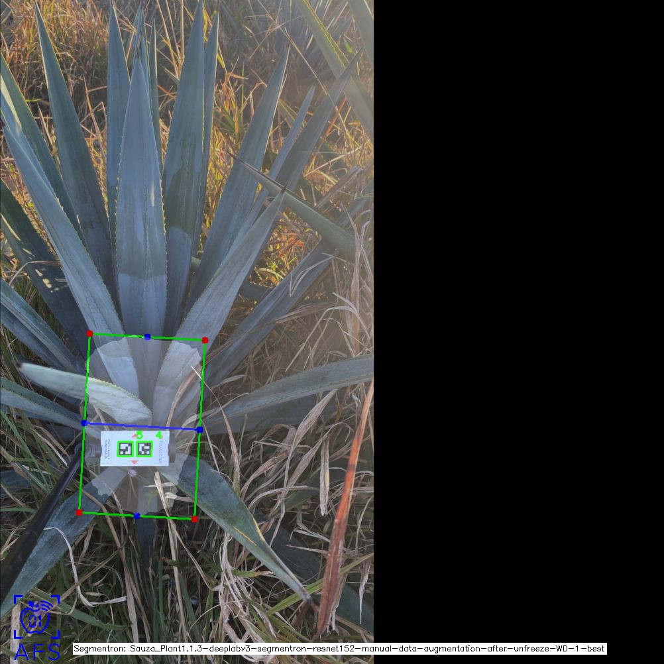Select the bottom-right red corner point
This screenshot has height=664, width=664.
[x=194, y=519]
